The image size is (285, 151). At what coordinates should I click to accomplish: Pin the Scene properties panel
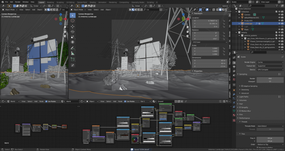point(282,57)
